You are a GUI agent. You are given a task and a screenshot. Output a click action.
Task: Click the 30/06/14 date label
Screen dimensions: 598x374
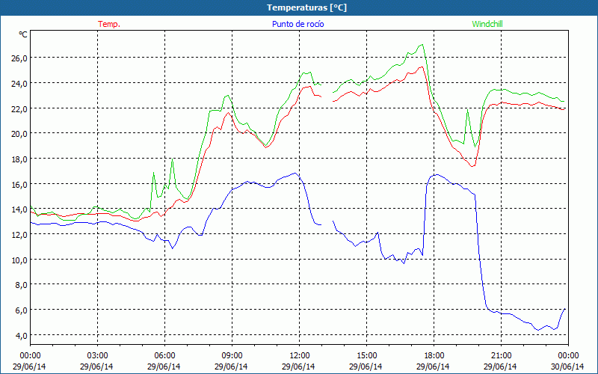pos(567,367)
